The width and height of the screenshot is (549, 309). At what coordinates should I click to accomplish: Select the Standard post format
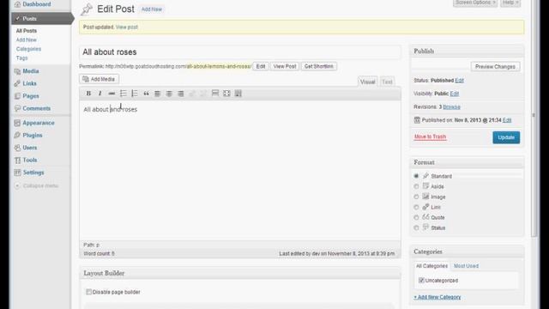(x=416, y=176)
